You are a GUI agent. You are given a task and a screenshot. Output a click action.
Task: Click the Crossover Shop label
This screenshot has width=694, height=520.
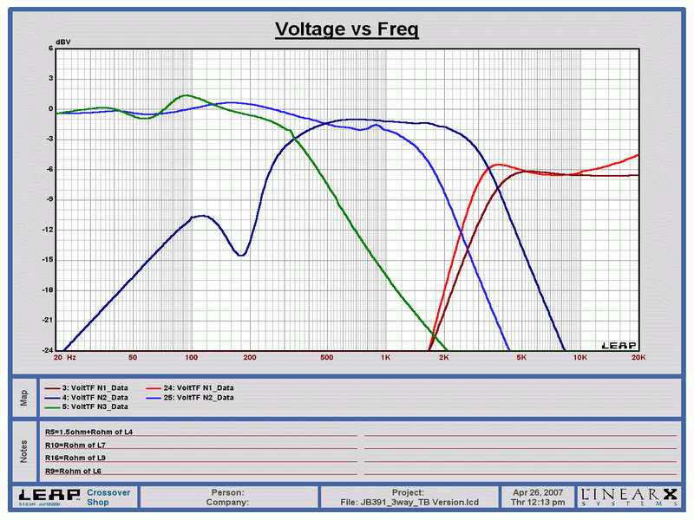(109, 497)
